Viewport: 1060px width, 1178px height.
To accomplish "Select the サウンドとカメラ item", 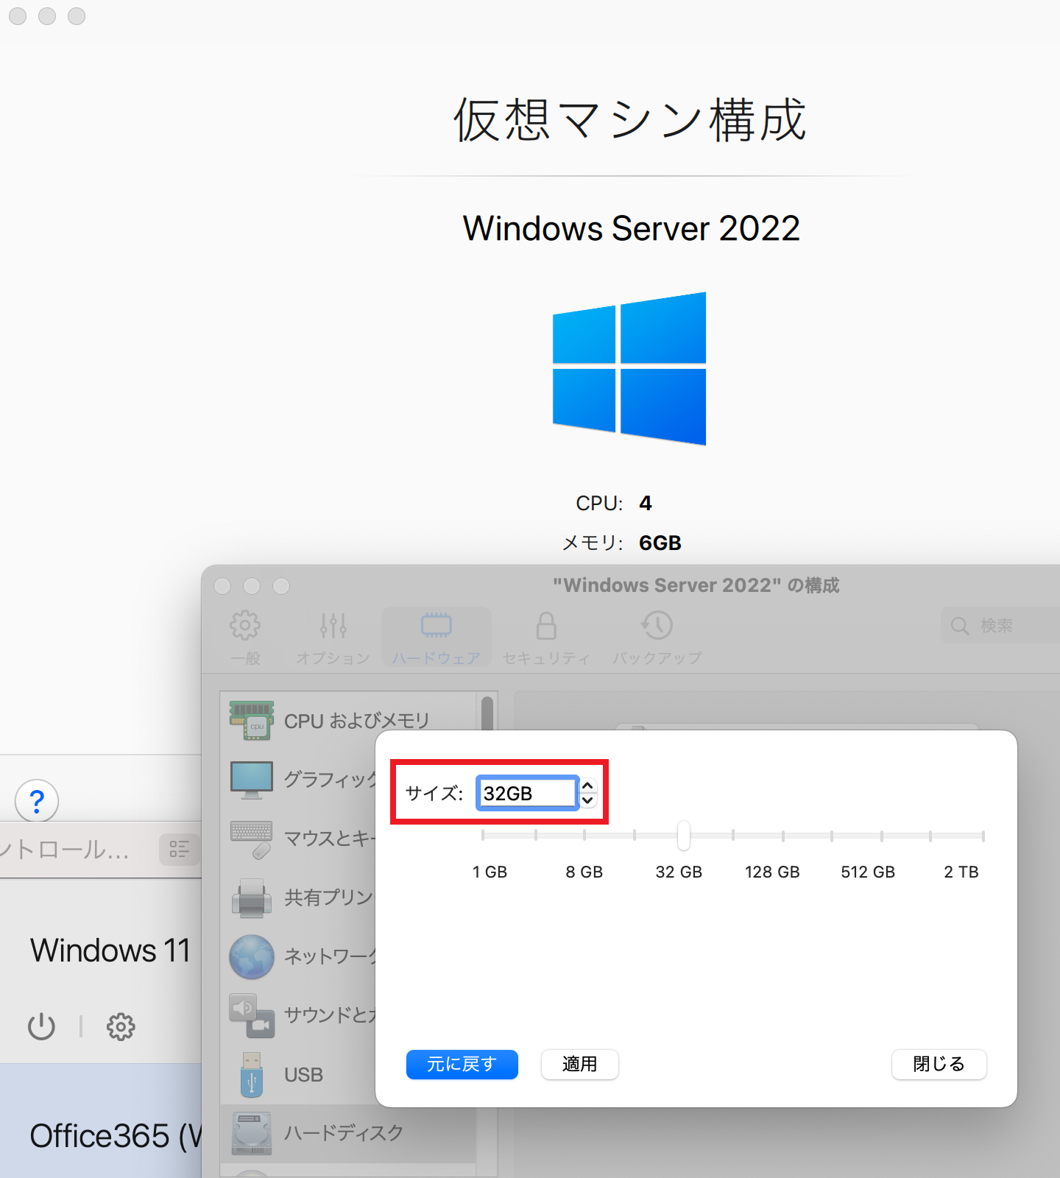I will coord(299,1015).
